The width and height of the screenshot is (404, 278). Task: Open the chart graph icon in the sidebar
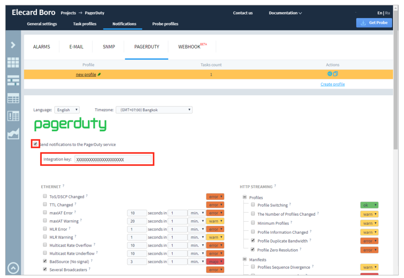coord(13,134)
